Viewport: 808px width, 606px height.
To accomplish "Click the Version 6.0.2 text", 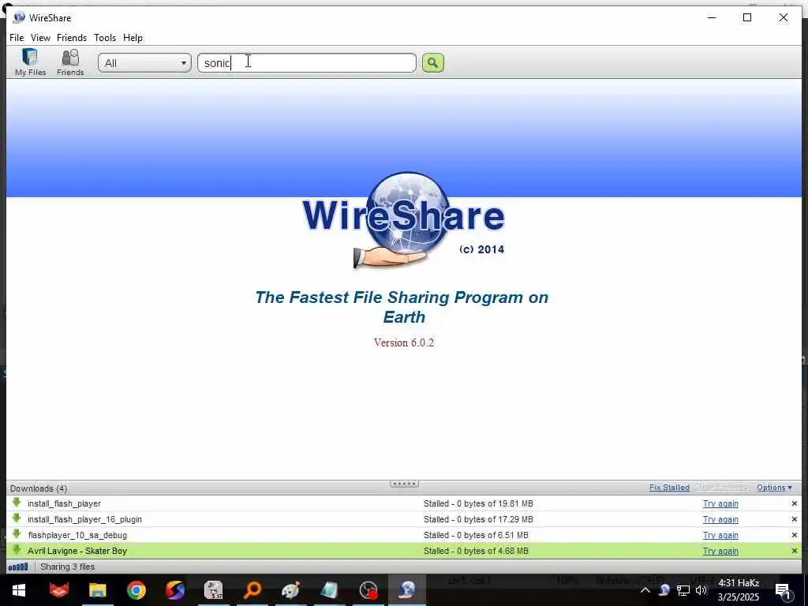I will pos(404,342).
